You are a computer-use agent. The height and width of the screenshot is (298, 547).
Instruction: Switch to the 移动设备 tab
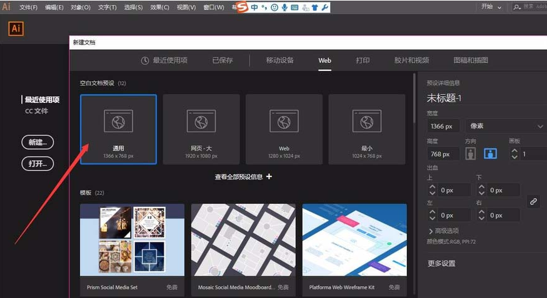(279, 60)
